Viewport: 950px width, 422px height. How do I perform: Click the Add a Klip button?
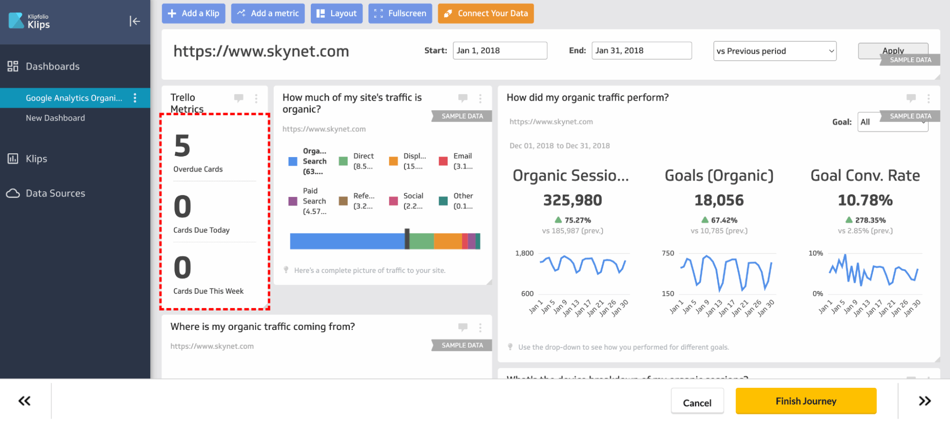(193, 13)
